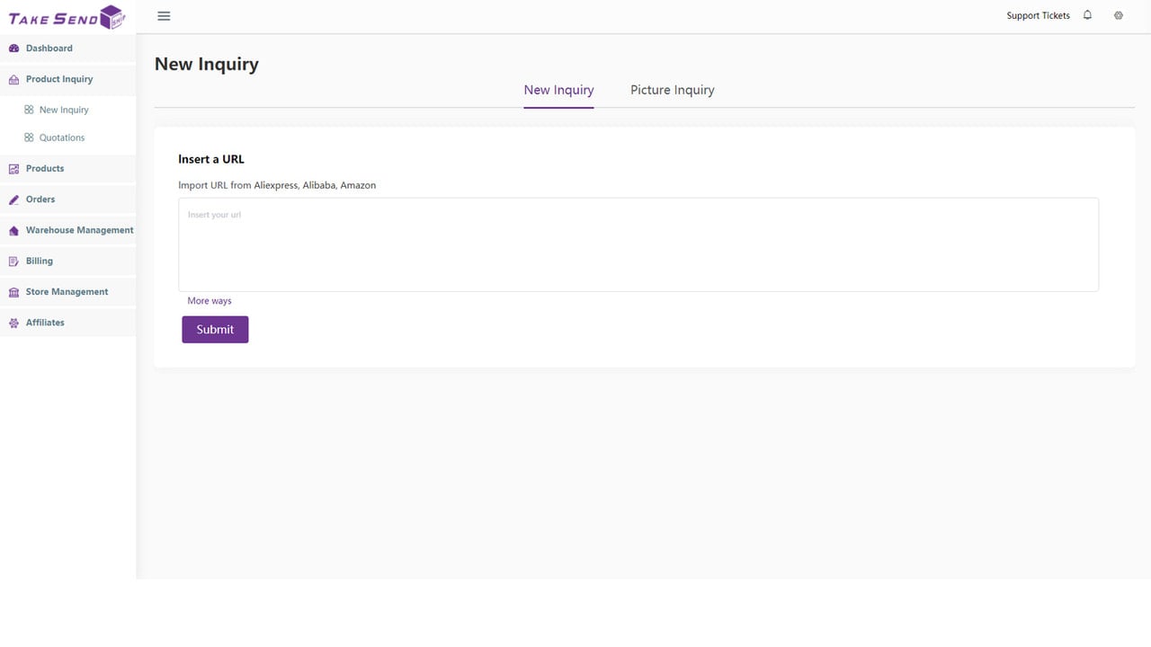Open Quotations in the sidebar
Screen dimensions: 1151x647
pyautogui.click(x=62, y=137)
